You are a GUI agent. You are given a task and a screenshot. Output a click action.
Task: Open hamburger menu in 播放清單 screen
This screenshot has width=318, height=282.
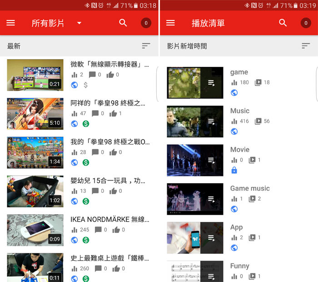coord(171,23)
